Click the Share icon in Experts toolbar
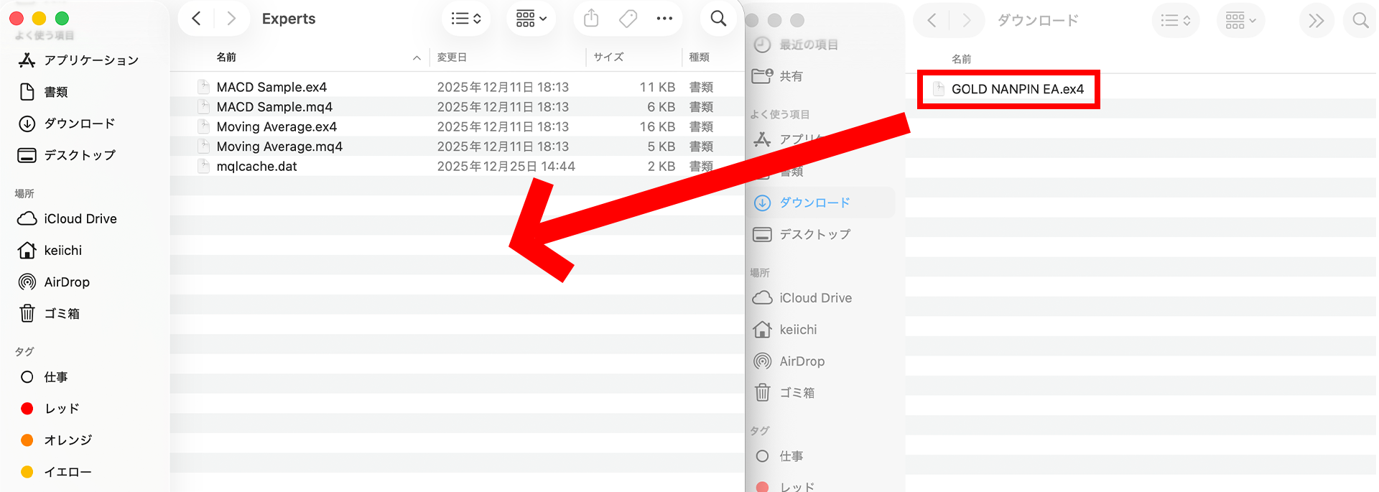This screenshot has width=1379, height=492. click(591, 19)
